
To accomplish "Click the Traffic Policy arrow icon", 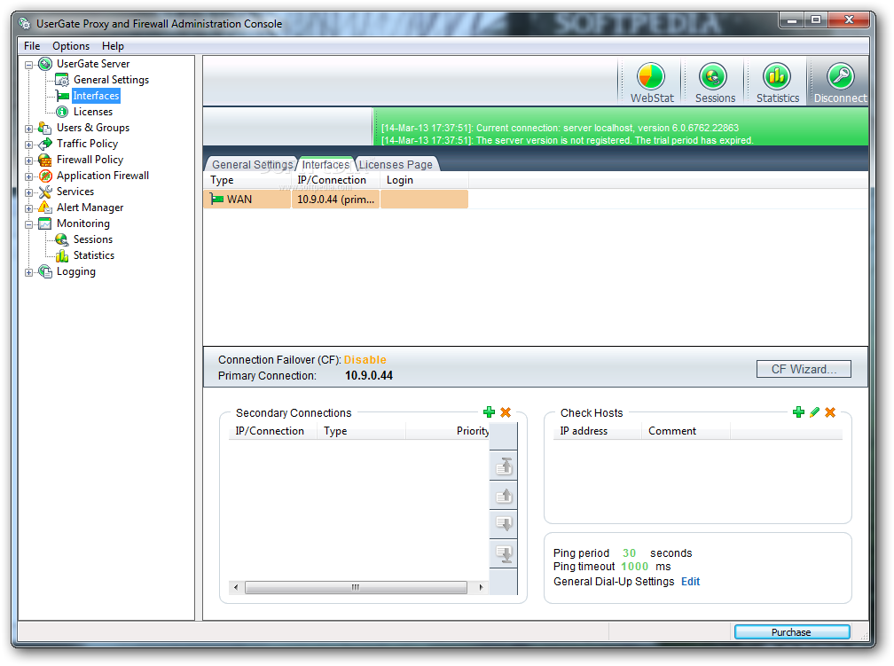I will [x=45, y=144].
